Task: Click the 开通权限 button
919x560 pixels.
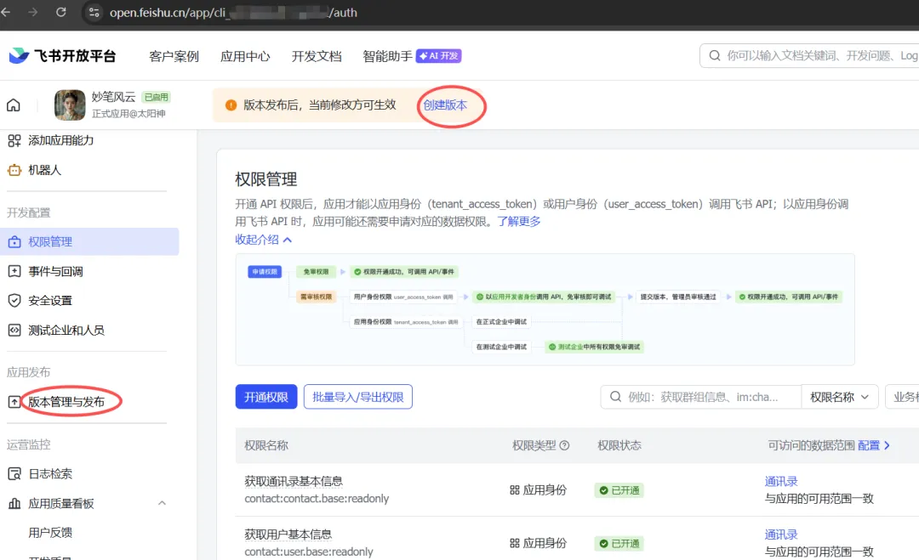Action: [266, 397]
